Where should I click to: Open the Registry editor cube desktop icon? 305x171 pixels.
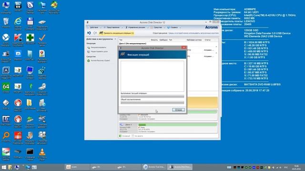[42, 73]
